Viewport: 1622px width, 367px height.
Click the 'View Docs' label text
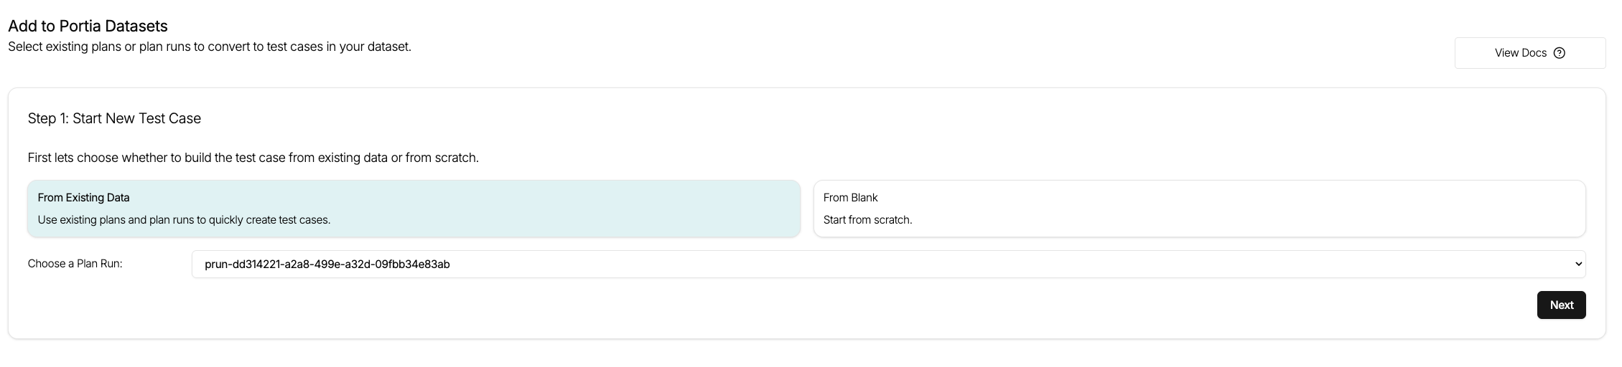[x=1520, y=53]
